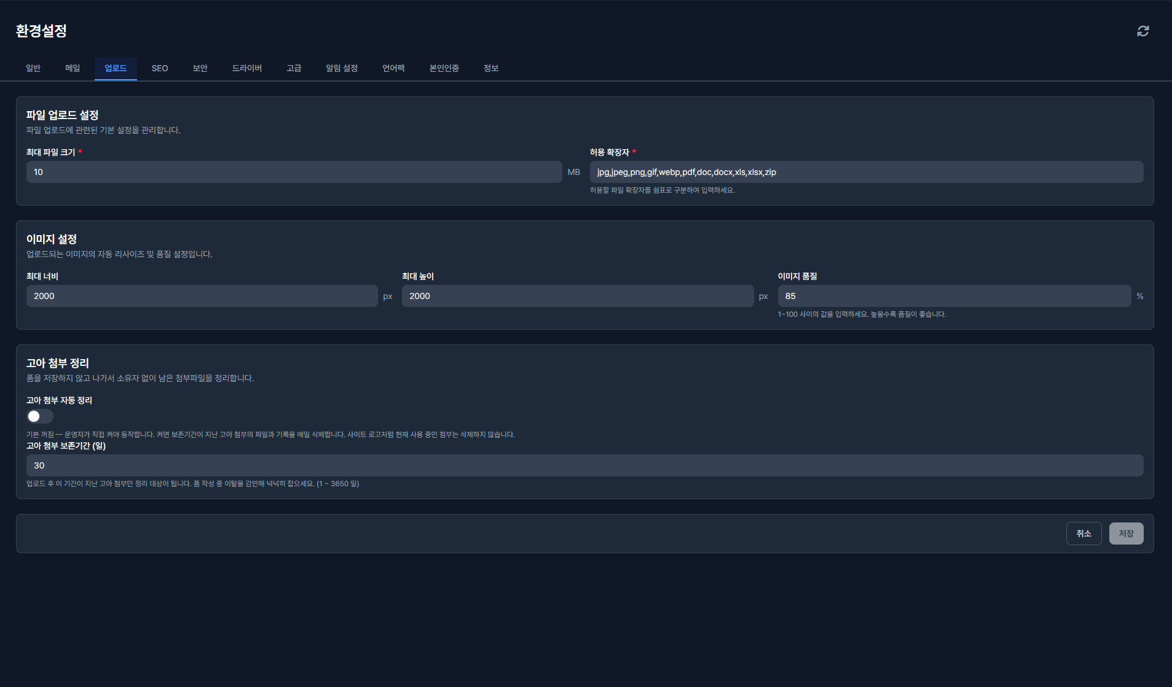The width and height of the screenshot is (1172, 687).
Task: Click the 취소 button
Action: (x=1084, y=534)
